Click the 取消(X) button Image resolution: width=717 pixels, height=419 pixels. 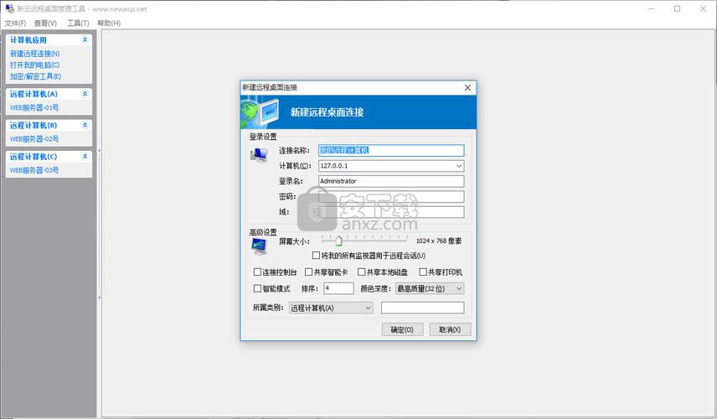point(450,329)
